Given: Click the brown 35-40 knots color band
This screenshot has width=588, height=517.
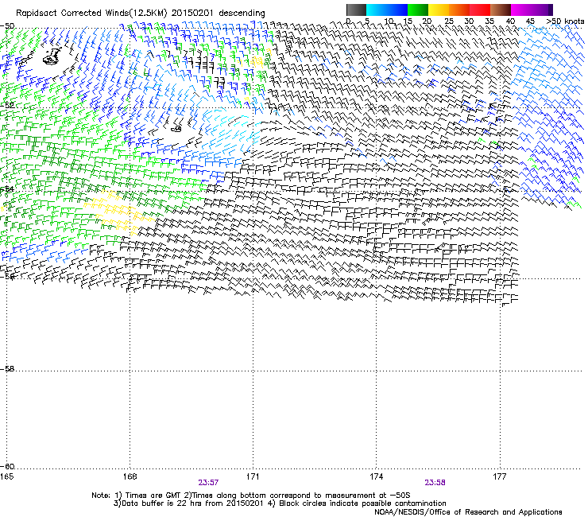Looking at the screenshot, I should pos(501,10).
